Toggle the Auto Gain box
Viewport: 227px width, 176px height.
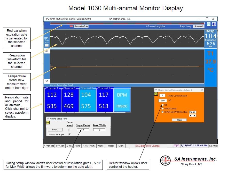[x=47, y=45]
